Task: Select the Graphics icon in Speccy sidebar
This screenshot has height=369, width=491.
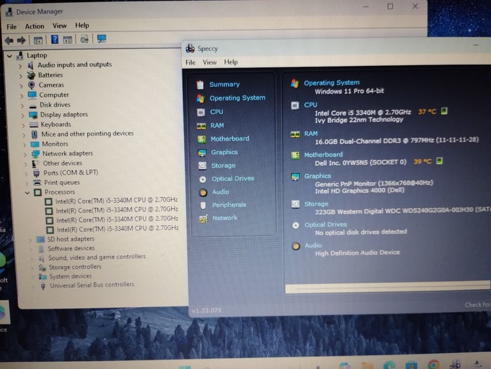Action: (x=202, y=153)
